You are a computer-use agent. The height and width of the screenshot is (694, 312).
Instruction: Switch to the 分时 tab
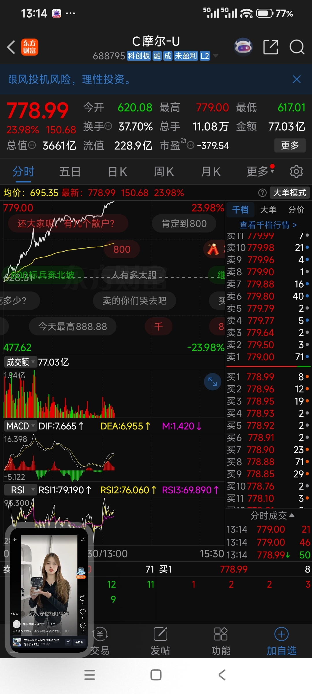click(x=23, y=171)
